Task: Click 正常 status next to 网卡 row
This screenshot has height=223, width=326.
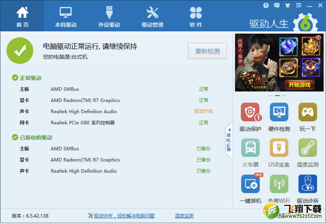Action: pos(204,123)
